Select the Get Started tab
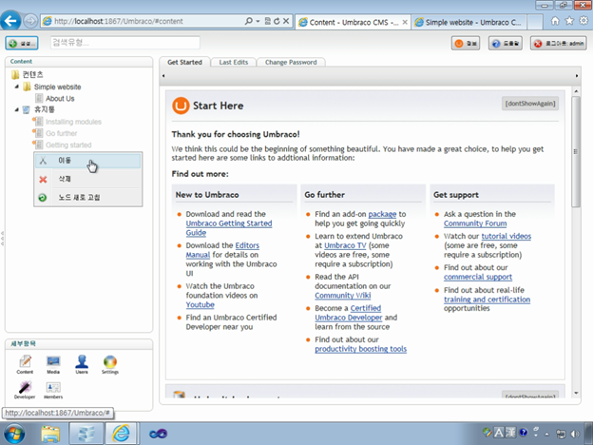The width and height of the screenshot is (593, 445). pos(184,62)
